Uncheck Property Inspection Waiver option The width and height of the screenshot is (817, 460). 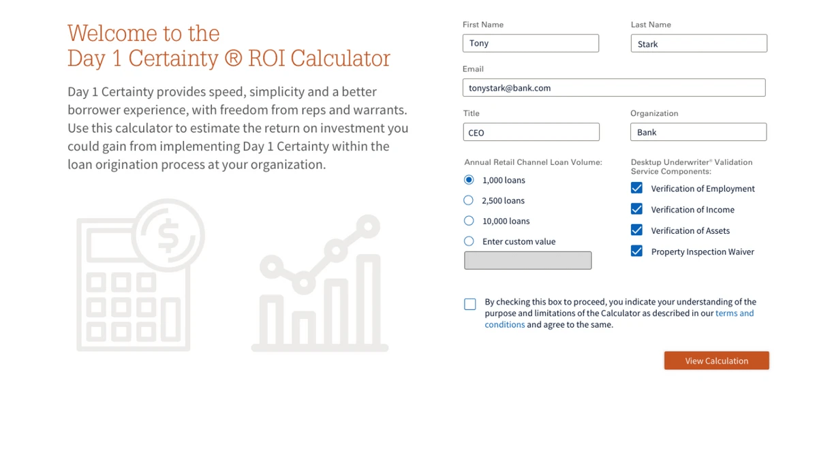[636, 251]
